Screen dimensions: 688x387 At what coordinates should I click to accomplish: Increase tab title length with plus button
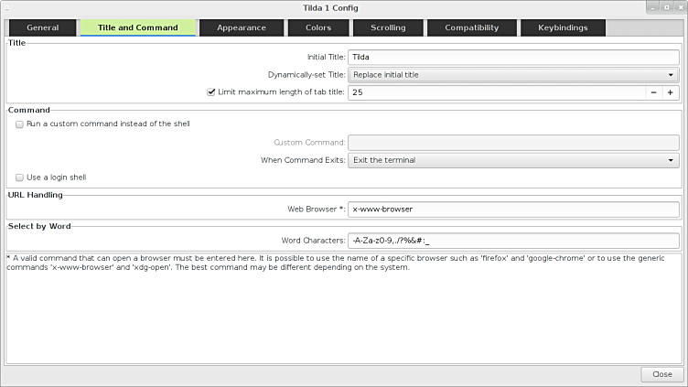coord(671,92)
